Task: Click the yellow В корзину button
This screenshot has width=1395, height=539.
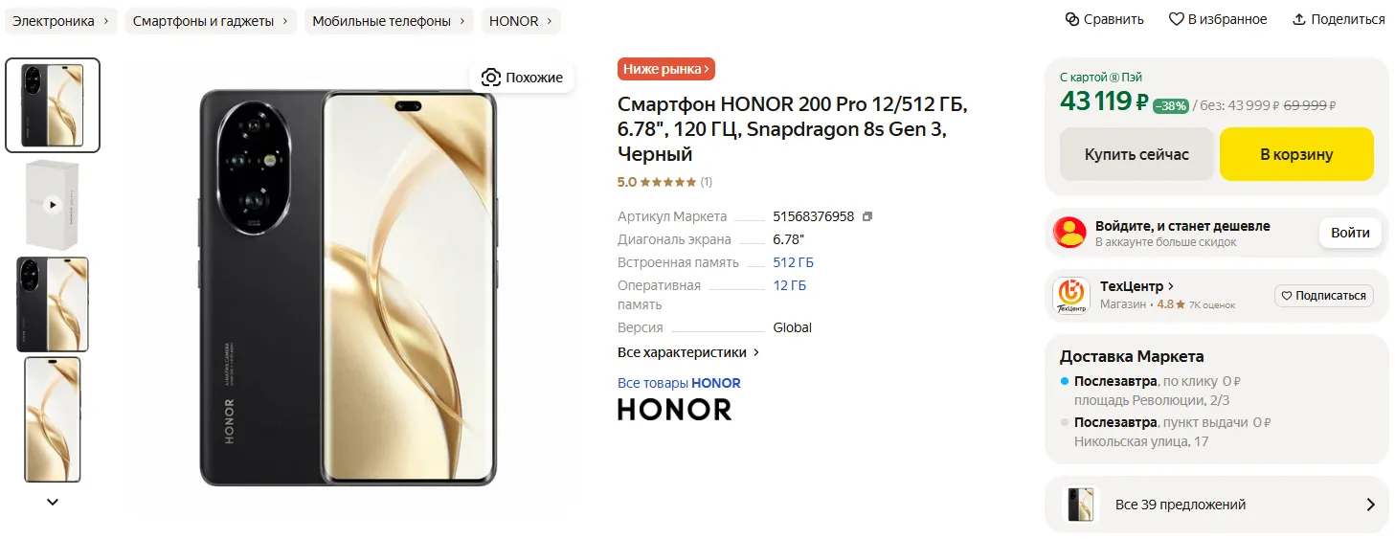Action: pyautogui.click(x=1296, y=154)
